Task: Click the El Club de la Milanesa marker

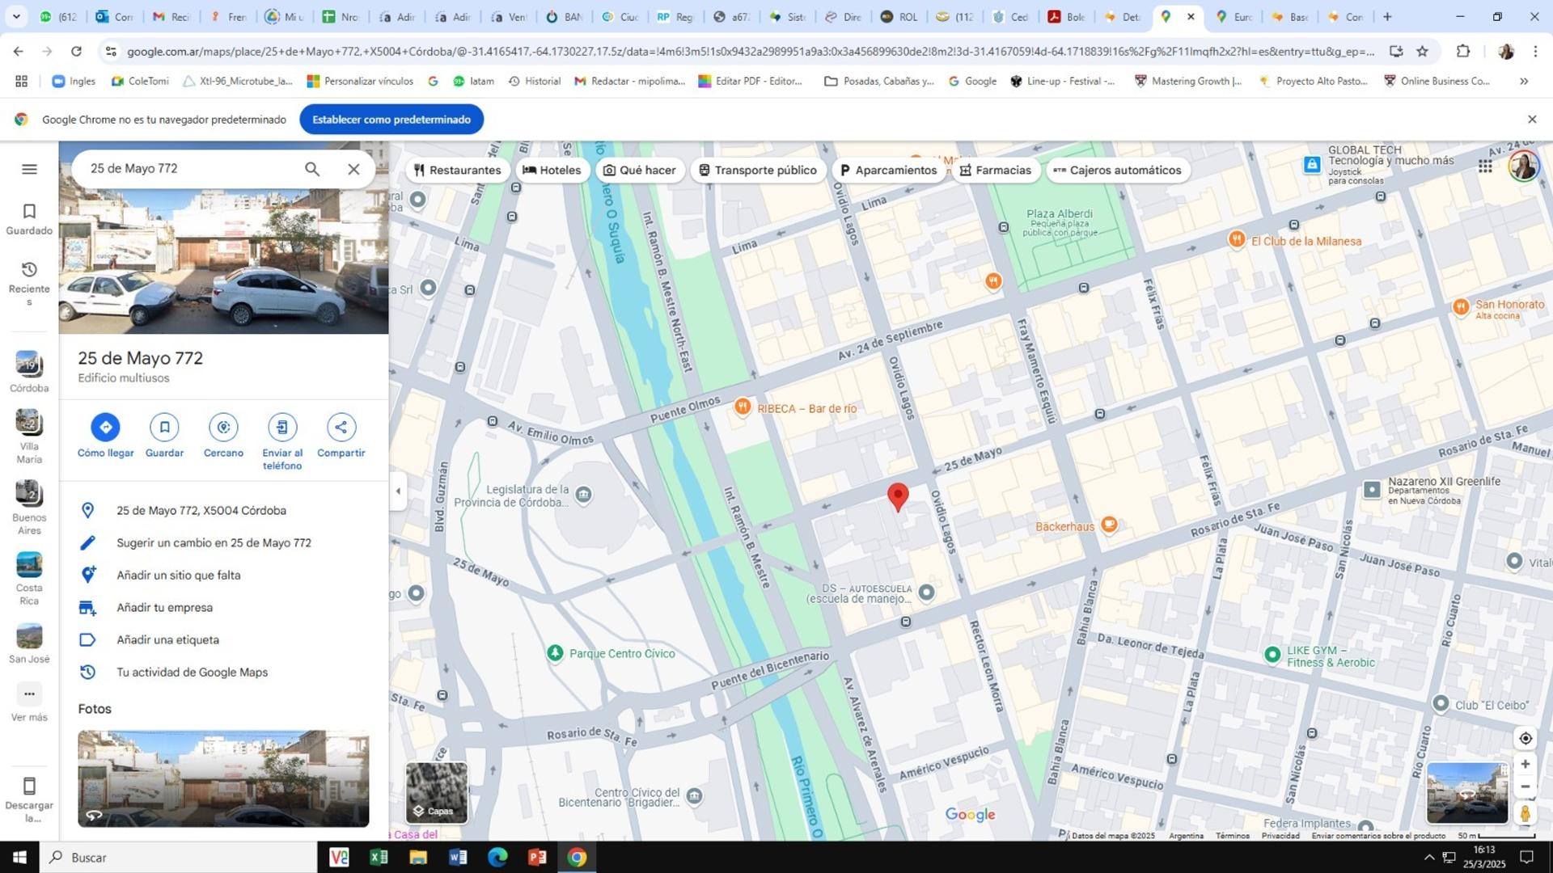Action: click(x=1236, y=239)
